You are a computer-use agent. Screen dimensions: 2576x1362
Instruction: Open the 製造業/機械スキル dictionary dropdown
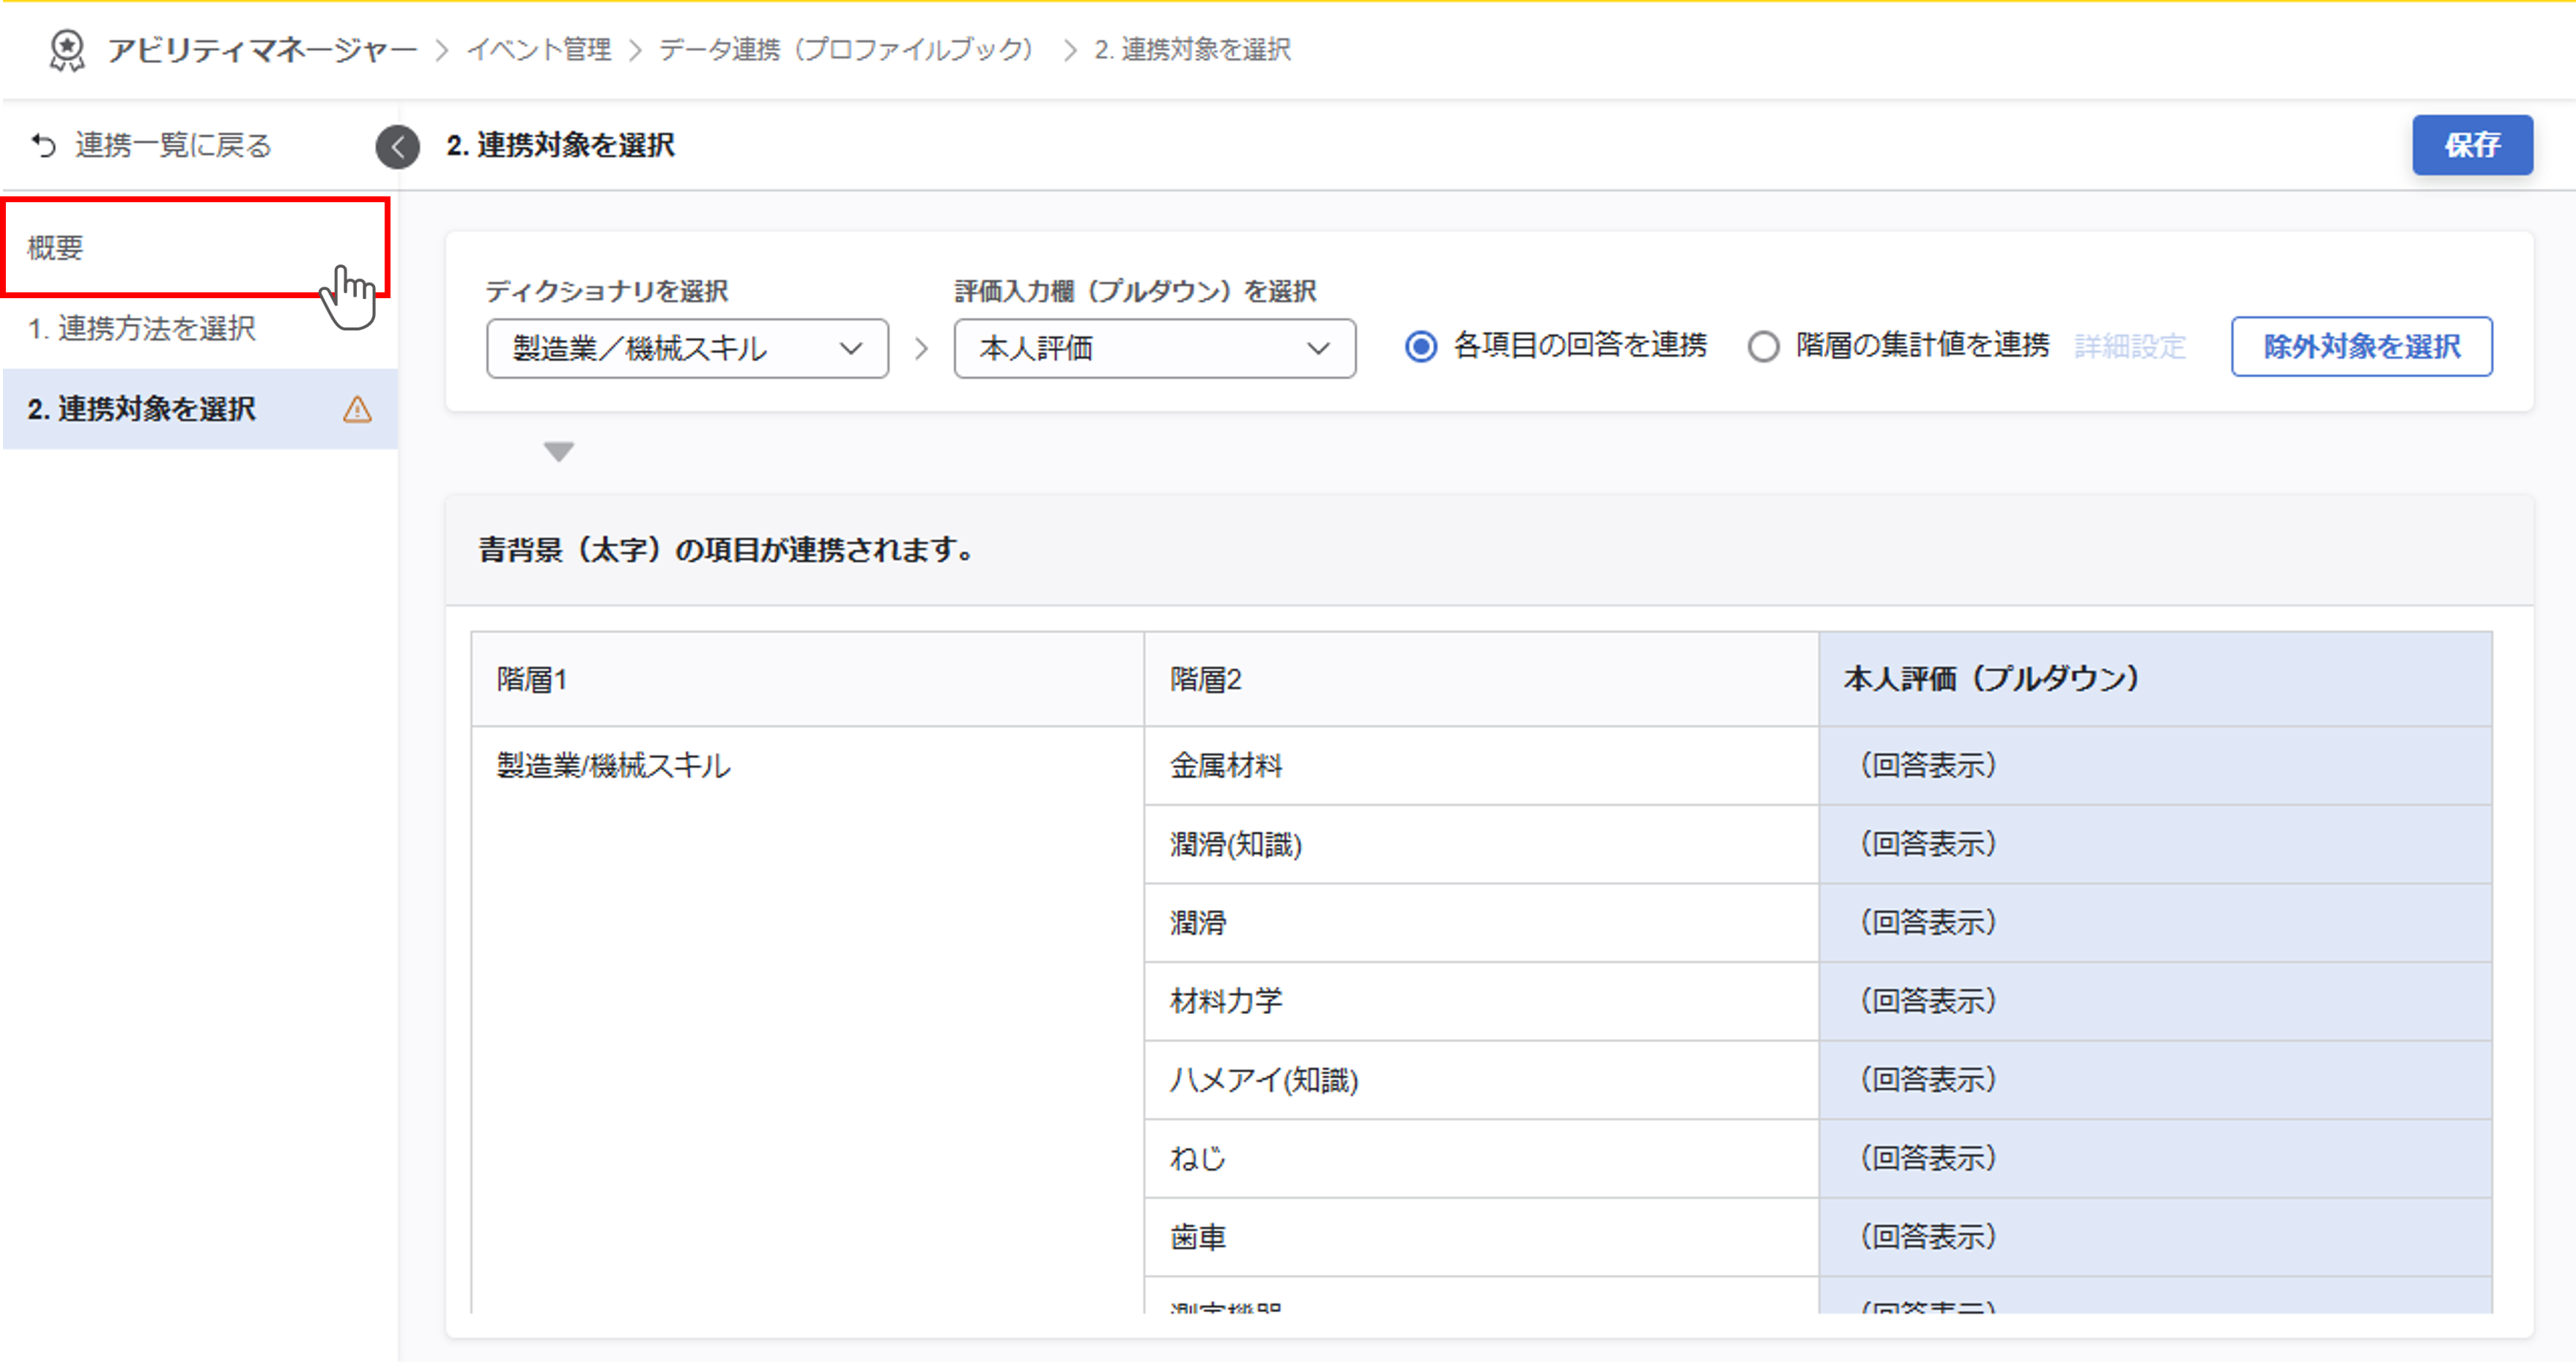687,349
